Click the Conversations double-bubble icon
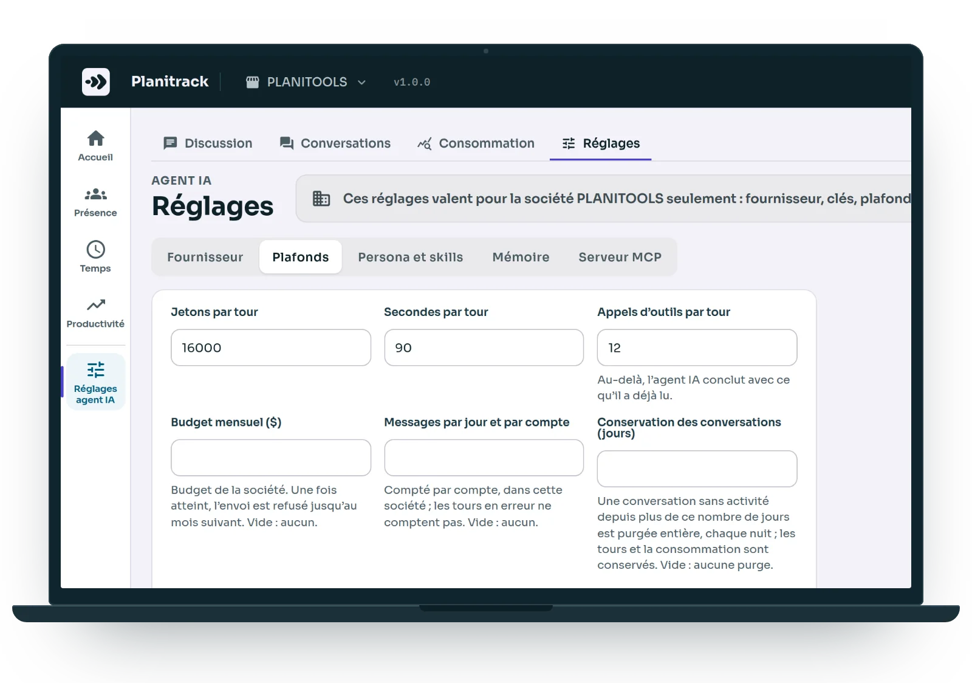This screenshot has width=972, height=683. click(x=287, y=143)
